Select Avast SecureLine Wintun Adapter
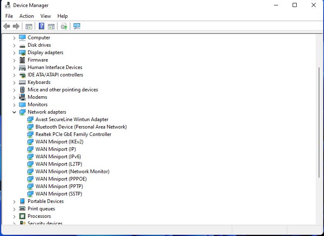This screenshot has height=236, width=324. pos(72,119)
